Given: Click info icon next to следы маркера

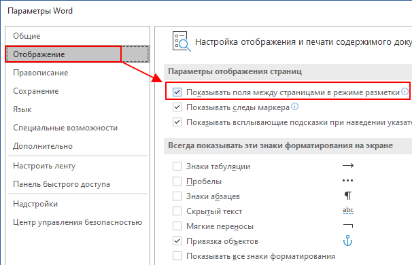Looking at the screenshot, I should 295,107.
